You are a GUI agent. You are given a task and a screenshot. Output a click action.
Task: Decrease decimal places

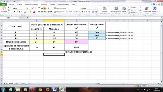96,12
